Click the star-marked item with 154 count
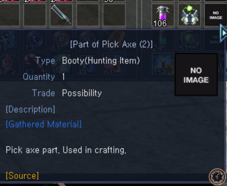This screenshot has width=227, height=186. 163,64
